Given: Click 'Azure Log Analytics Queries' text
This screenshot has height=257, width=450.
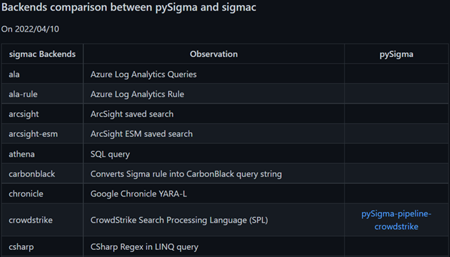Looking at the screenshot, I should [x=143, y=74].
